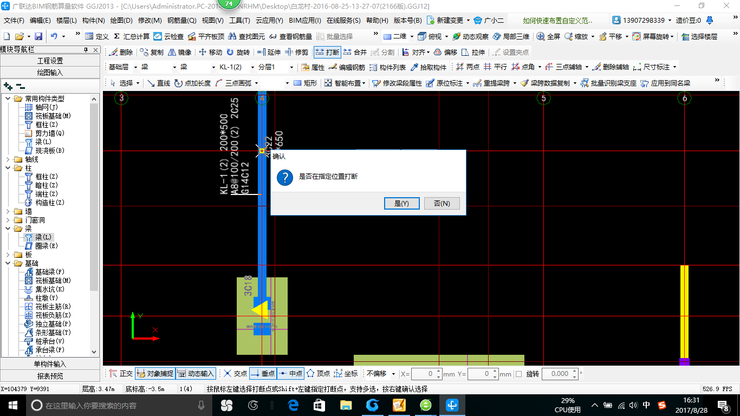740x416 pixels.
Task: Switch to 工程设置 navigation section
Action: pyautogui.click(x=50, y=61)
